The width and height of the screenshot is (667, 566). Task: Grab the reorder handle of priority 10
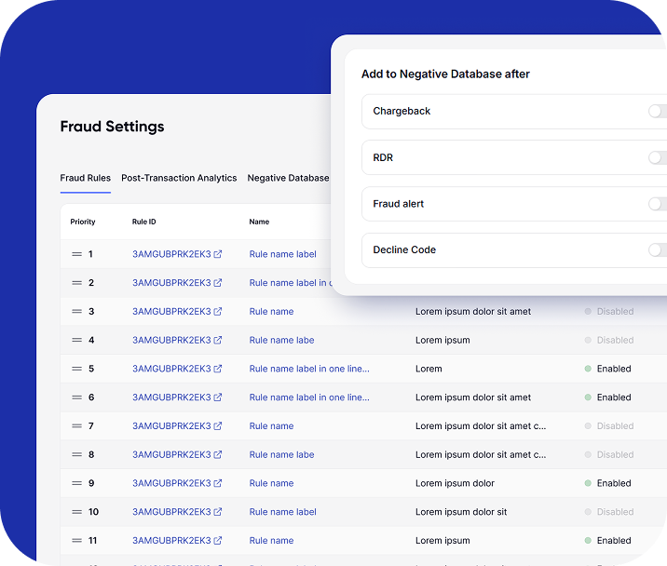tap(77, 512)
